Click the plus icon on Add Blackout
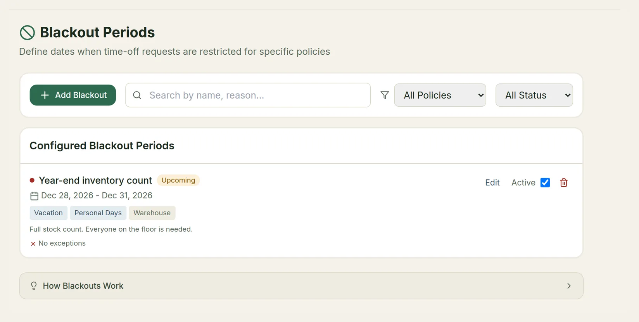 [45, 95]
